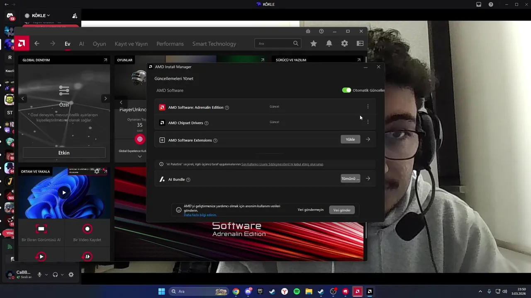Click Veri göndermeyin
This screenshot has height=298, width=531.
pos(311,210)
